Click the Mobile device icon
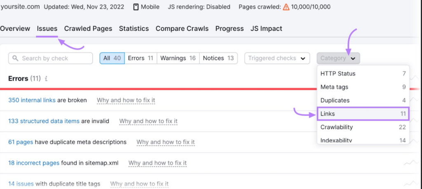This screenshot has height=189, width=422. (x=136, y=7)
